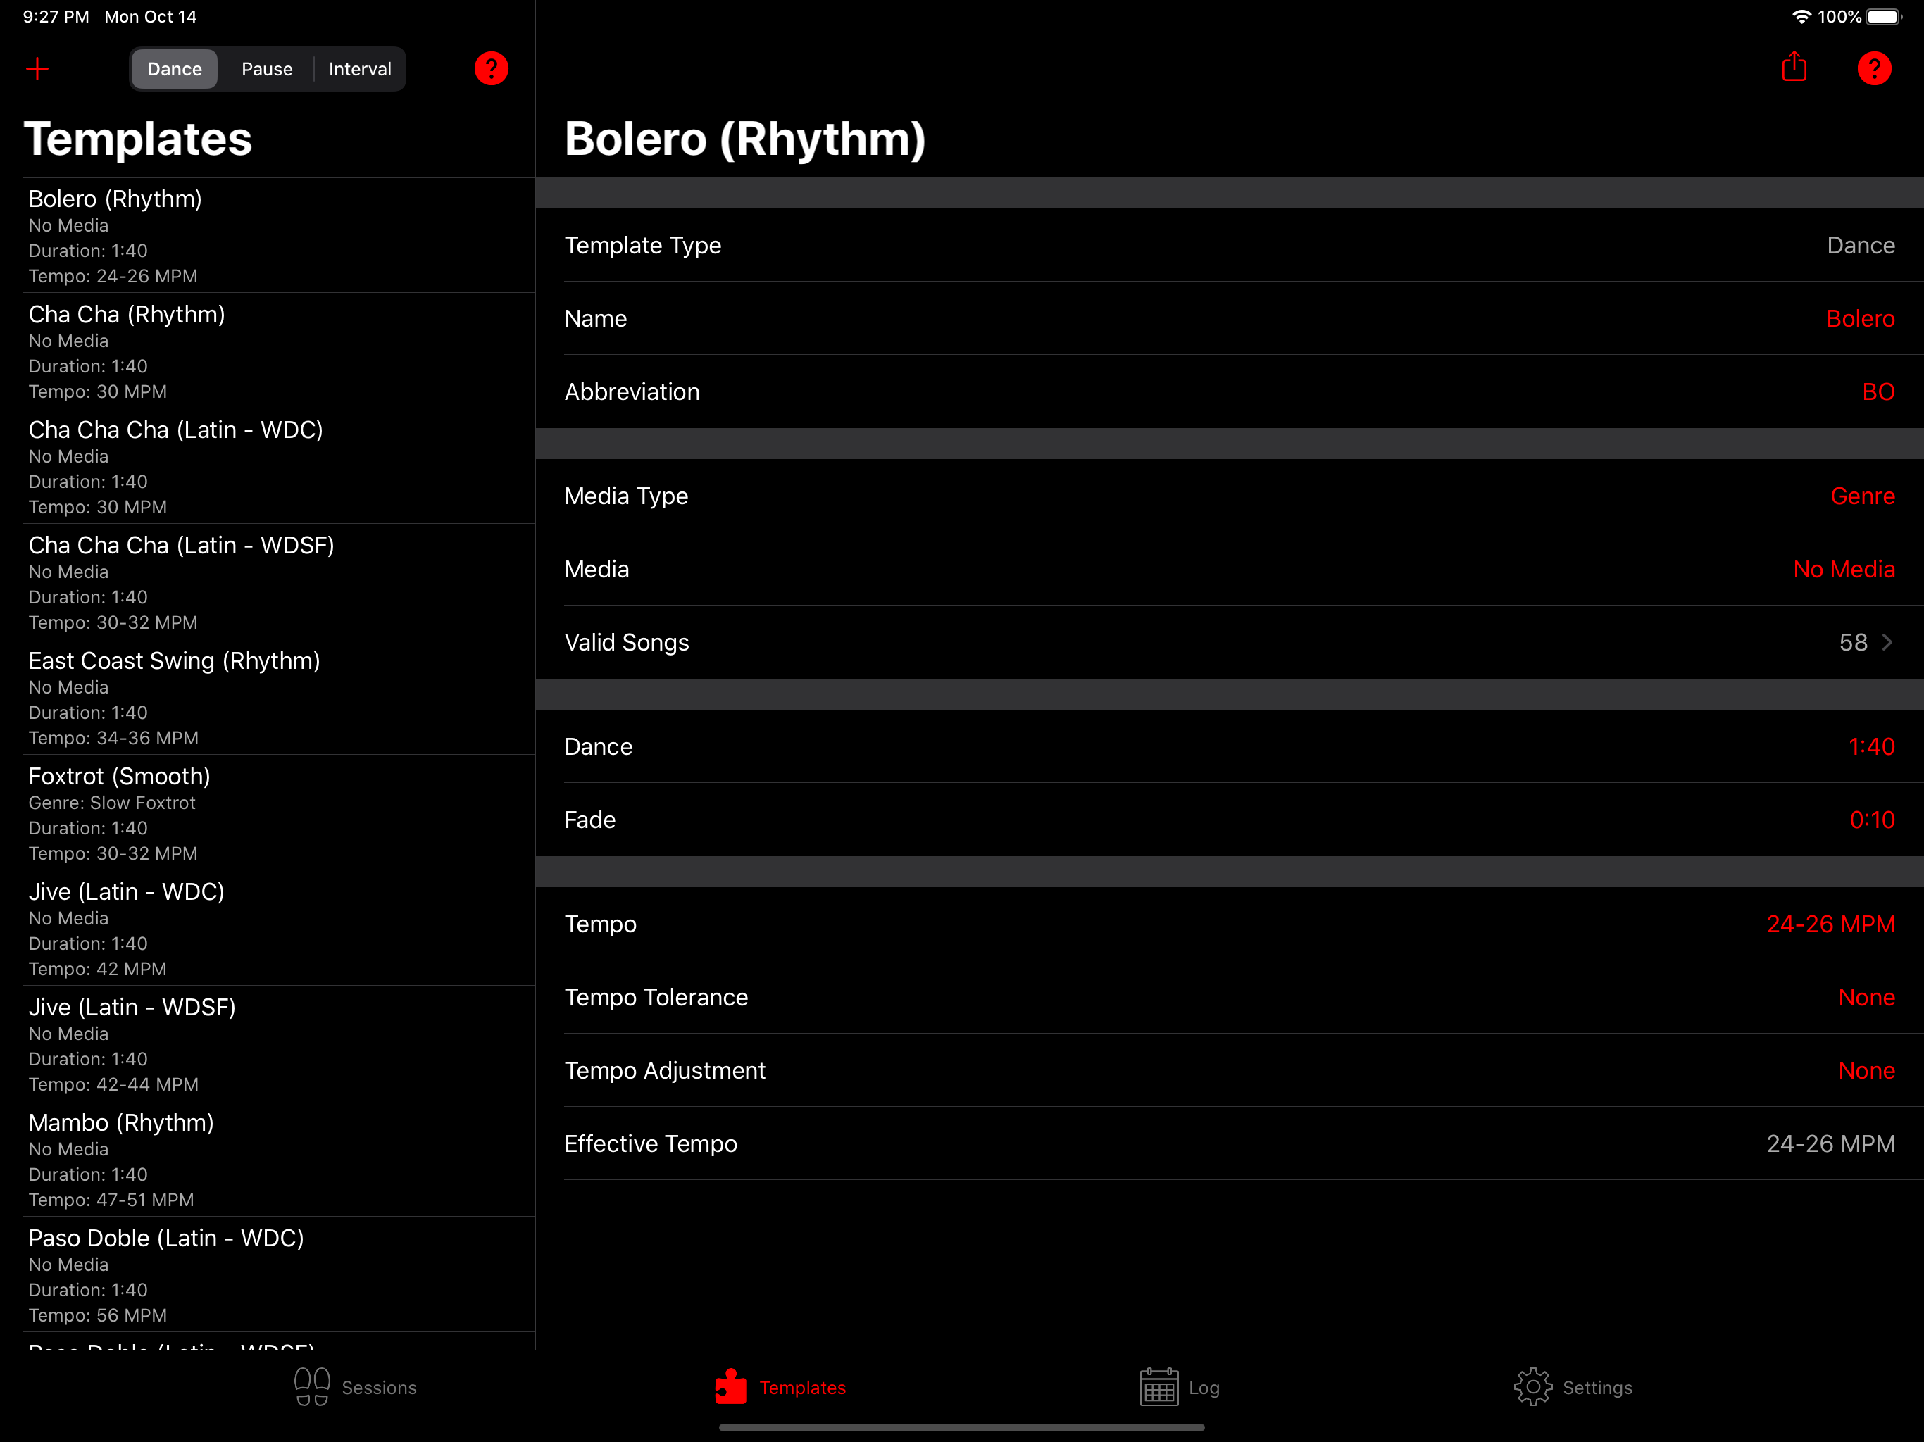Open help in the Templates list panel

click(x=492, y=69)
